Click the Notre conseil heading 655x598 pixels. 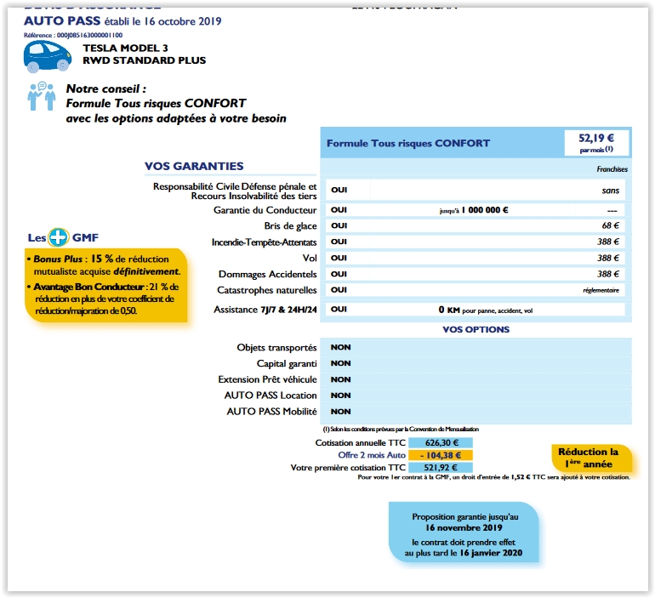(x=106, y=89)
